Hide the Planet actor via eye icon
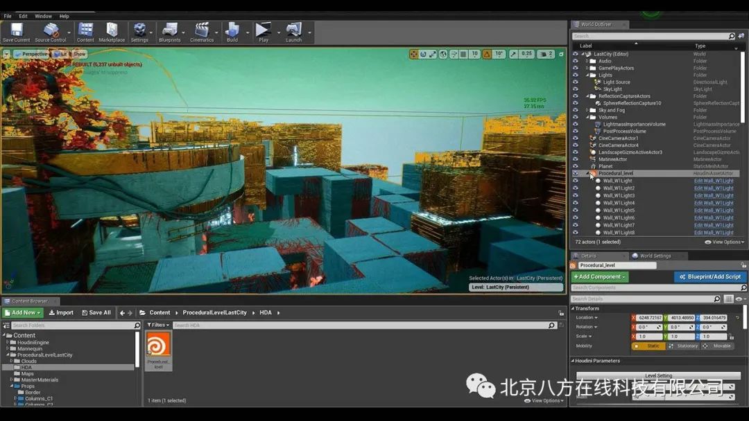Image resolution: width=749 pixels, height=421 pixels. [x=575, y=166]
